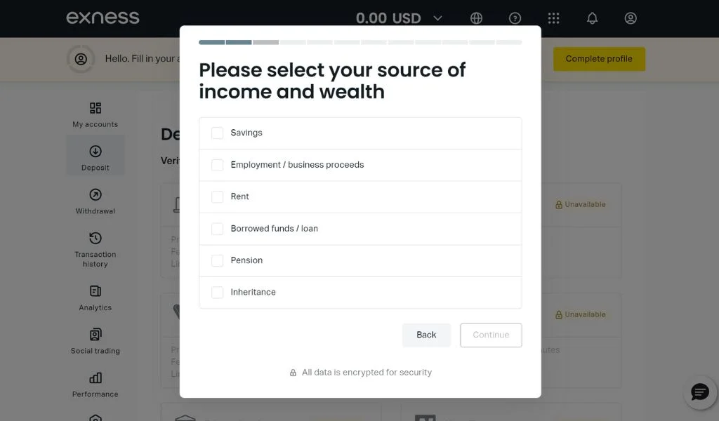Open Transaction history from sidebar
Viewport: 719px width, 421px height.
tap(95, 239)
